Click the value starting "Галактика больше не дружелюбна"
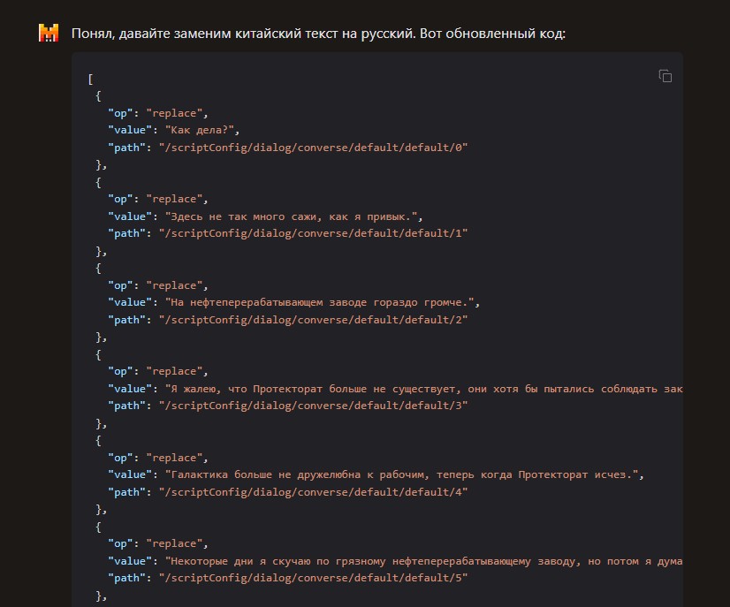 tap(404, 474)
